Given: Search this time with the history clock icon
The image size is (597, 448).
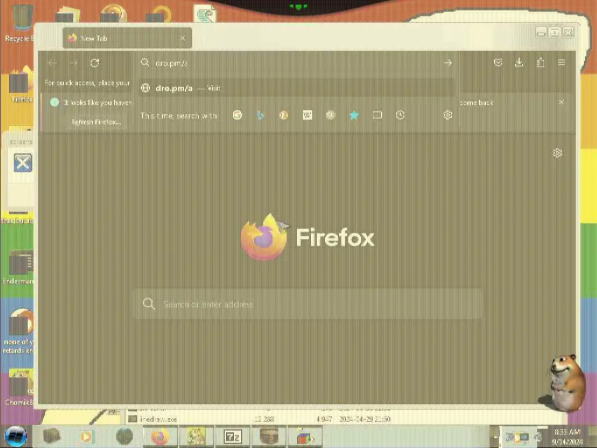Looking at the screenshot, I should tap(400, 115).
